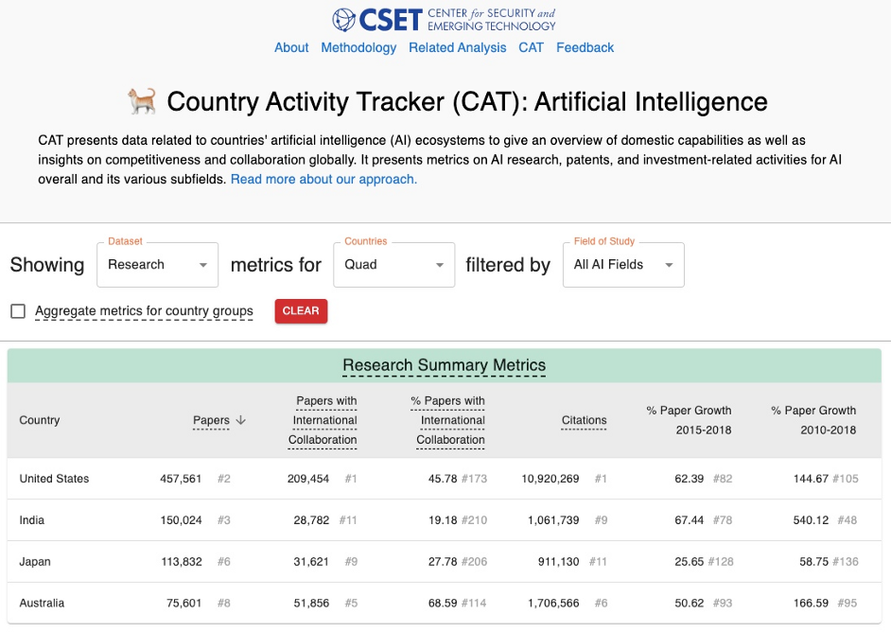Screen dimensions: 891x632
Task: Click Australia papers value 75,601
Action: click(x=183, y=603)
